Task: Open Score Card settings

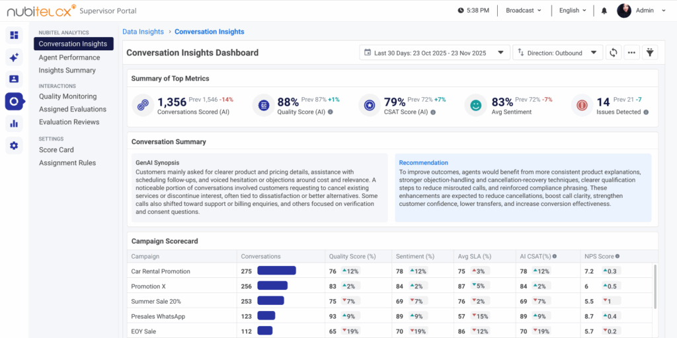Action: (56, 150)
